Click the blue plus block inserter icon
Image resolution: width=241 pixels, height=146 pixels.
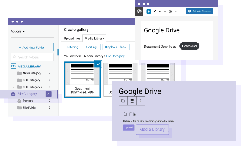pyautogui.click(x=148, y=11)
